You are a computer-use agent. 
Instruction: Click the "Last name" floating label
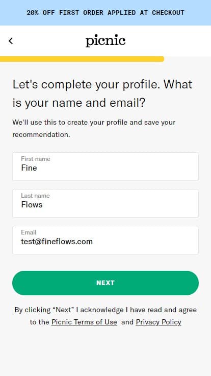click(35, 196)
